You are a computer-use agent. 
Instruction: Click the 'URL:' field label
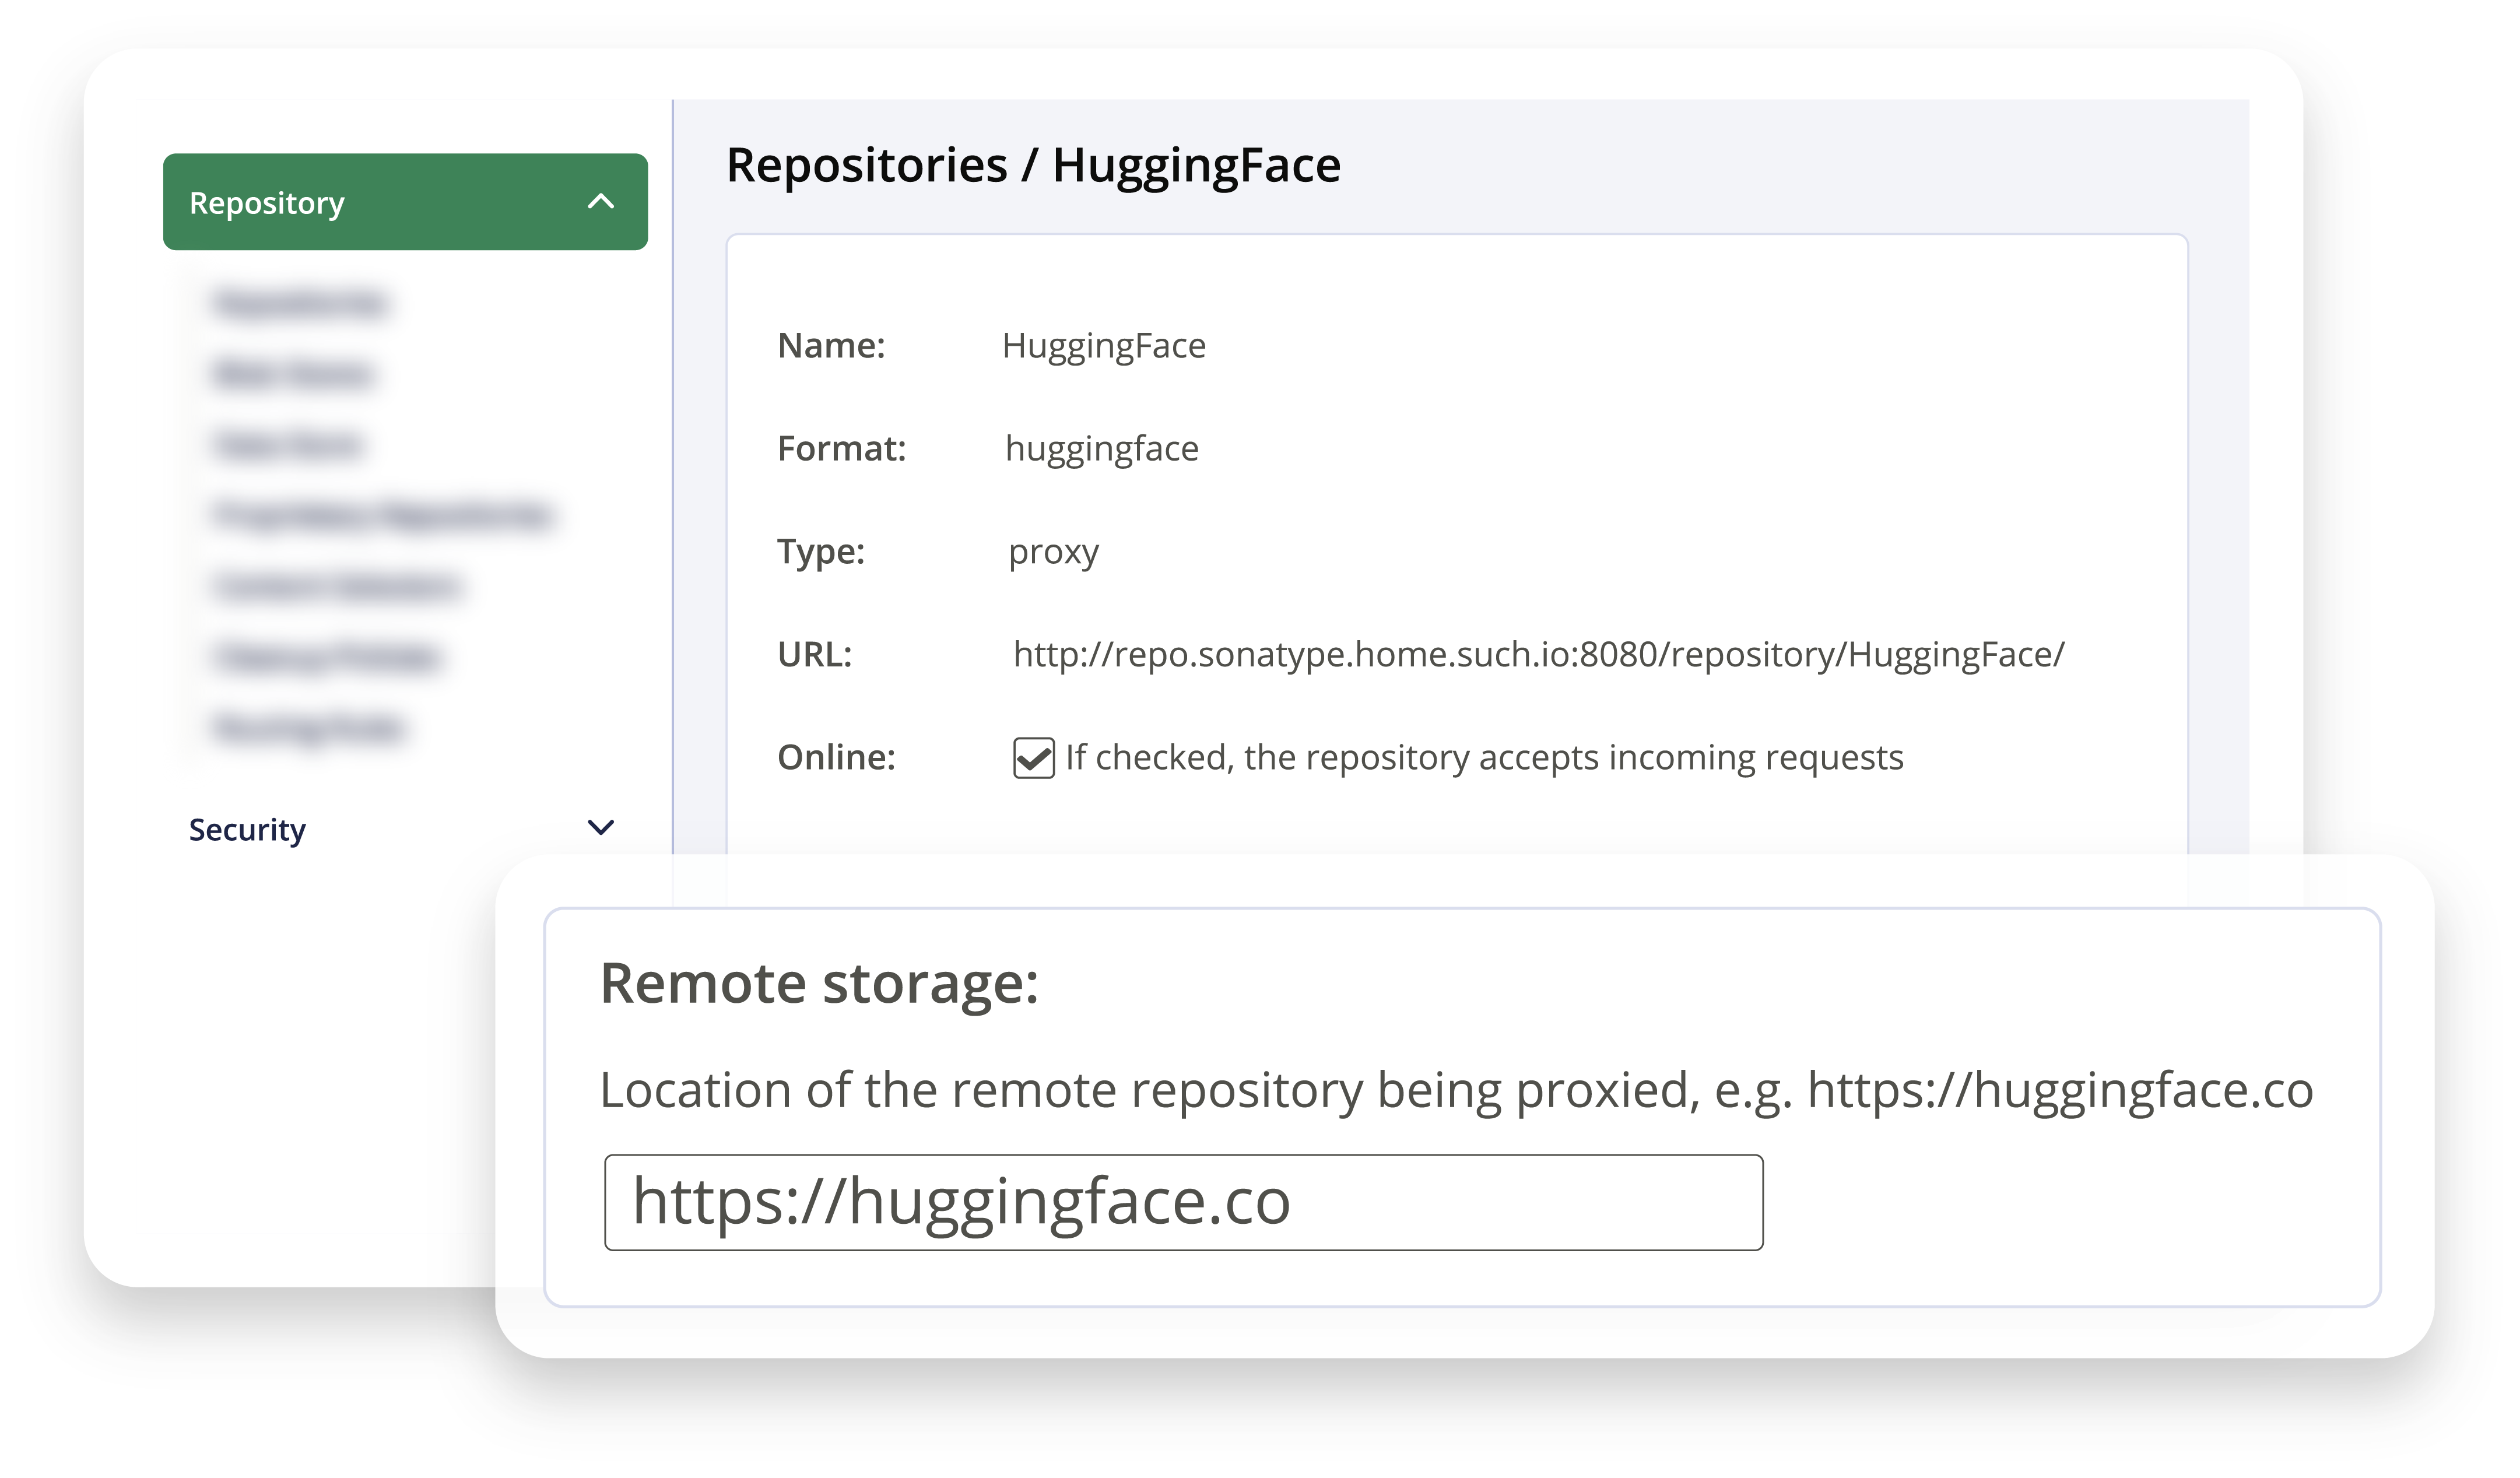point(815,655)
